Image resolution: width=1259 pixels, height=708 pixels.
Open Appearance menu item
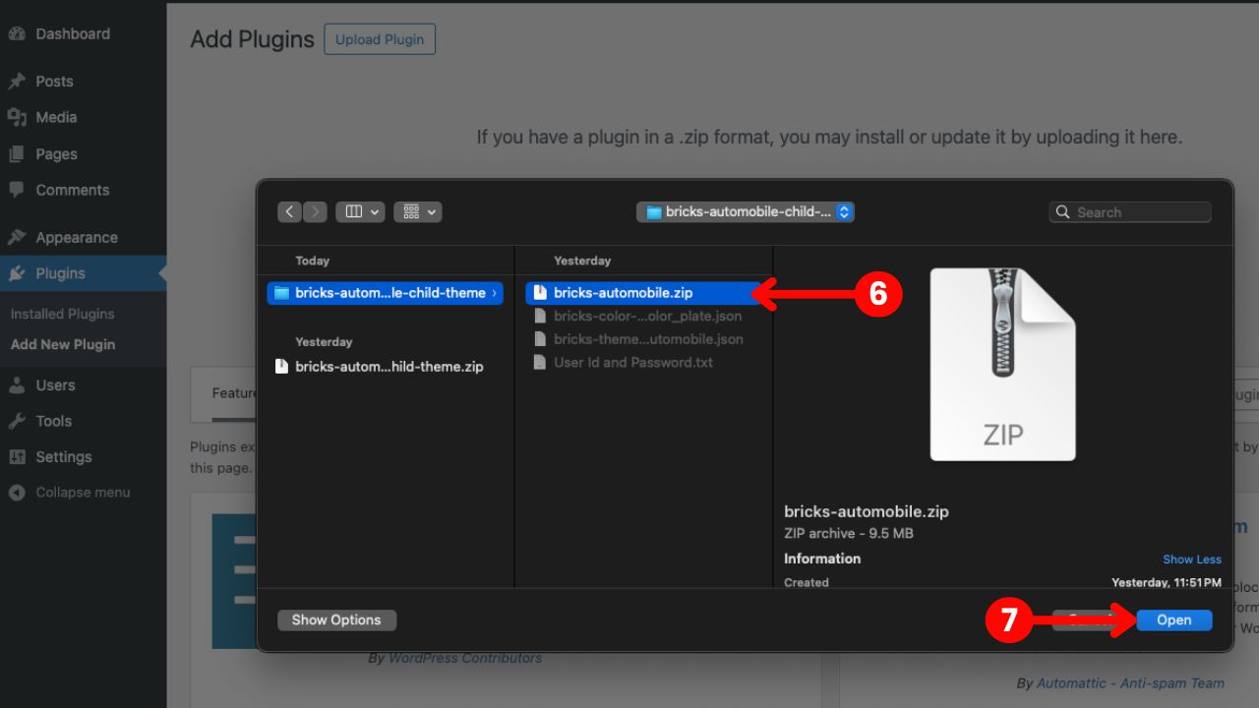77,237
